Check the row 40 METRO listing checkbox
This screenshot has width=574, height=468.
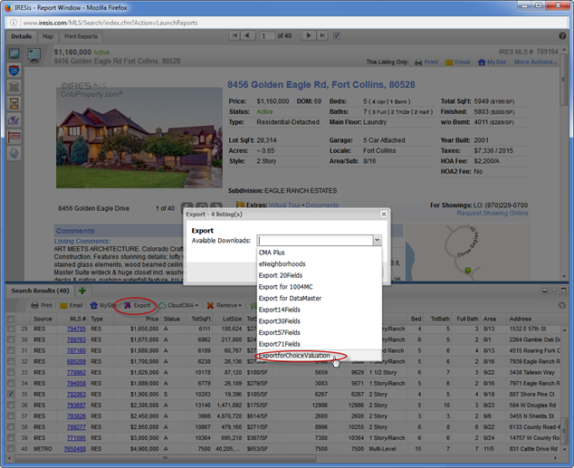[x=11, y=449]
